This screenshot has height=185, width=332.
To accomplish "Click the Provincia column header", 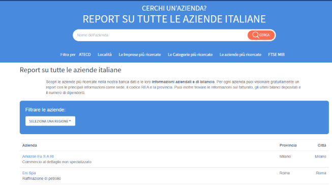I will point(288,145).
